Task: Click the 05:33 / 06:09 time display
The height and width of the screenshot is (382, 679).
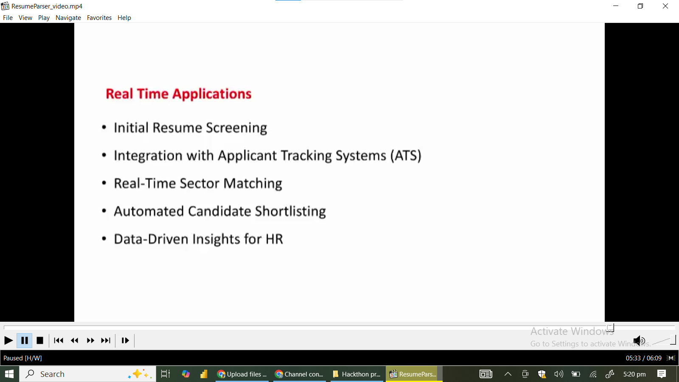Action: point(643,358)
